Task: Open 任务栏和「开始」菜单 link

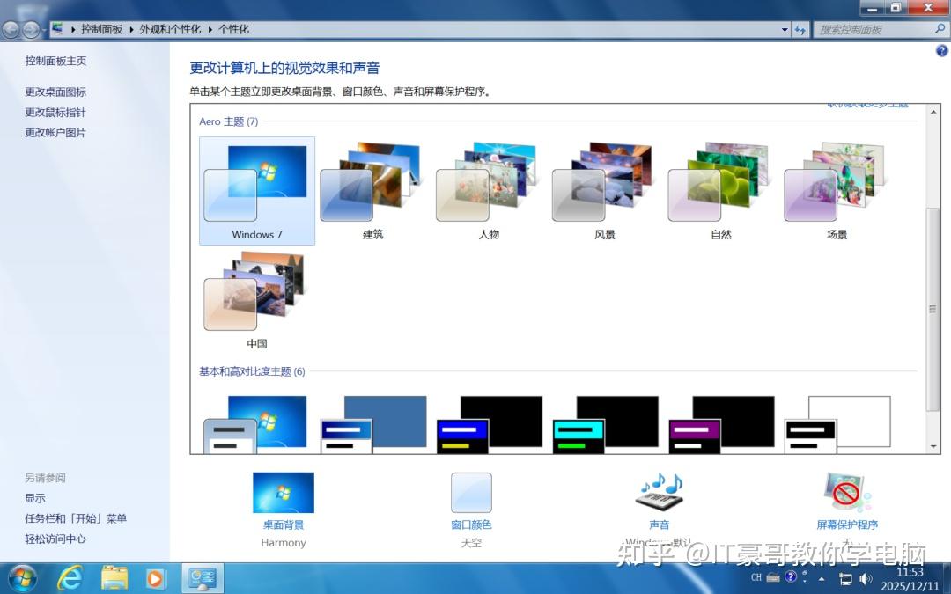Action: click(76, 518)
